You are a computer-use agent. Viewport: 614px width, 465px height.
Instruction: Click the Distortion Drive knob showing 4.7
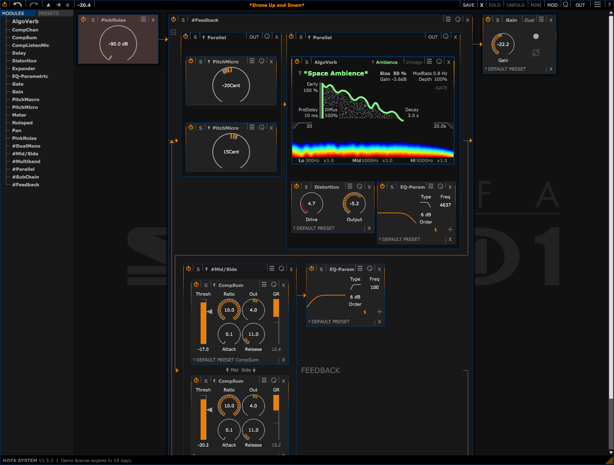point(312,204)
